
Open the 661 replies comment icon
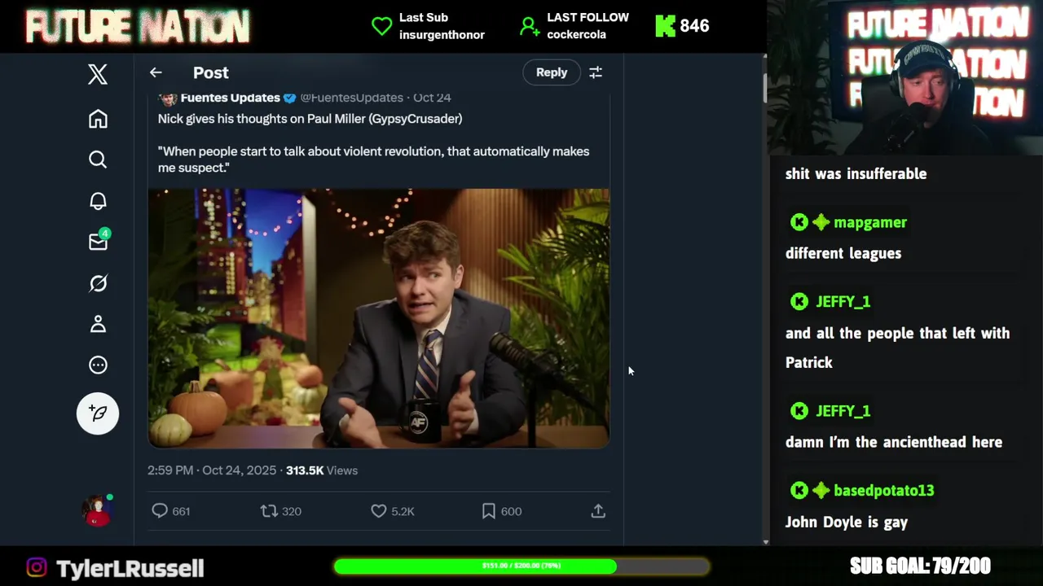tap(160, 511)
